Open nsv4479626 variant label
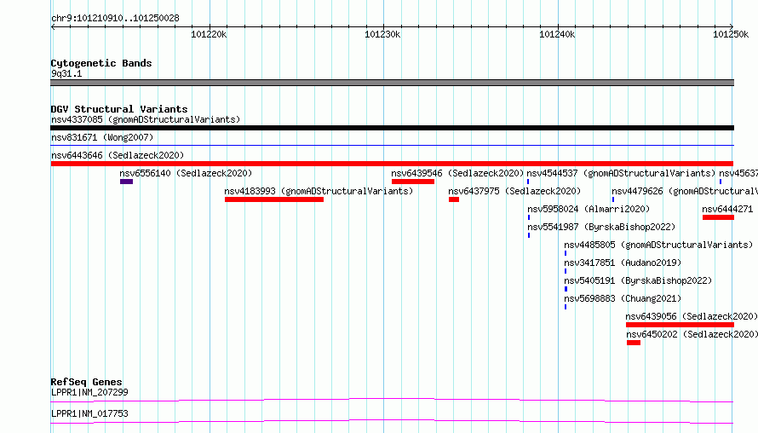Image resolution: width=758 pixels, height=433 pixels. coord(685,191)
